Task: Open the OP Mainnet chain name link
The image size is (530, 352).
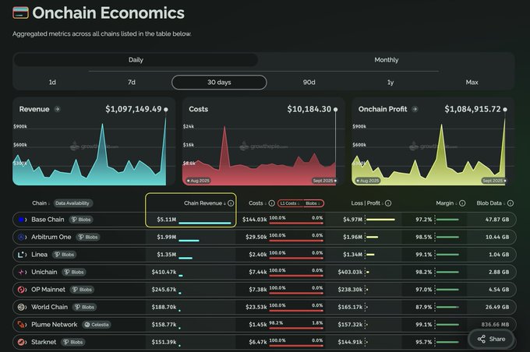Action: click(48, 290)
